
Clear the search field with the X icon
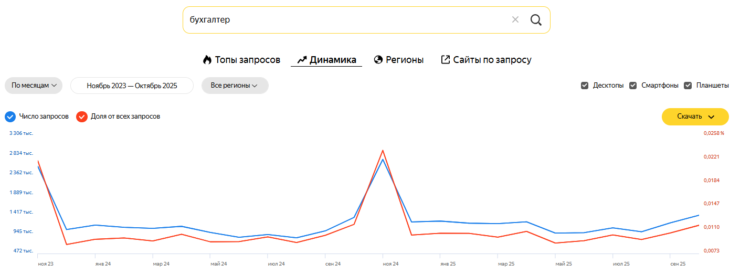[x=515, y=20]
